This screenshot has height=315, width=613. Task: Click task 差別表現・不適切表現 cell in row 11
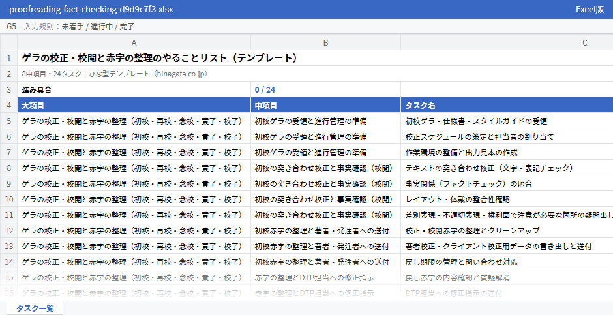pyautogui.click(x=507, y=215)
